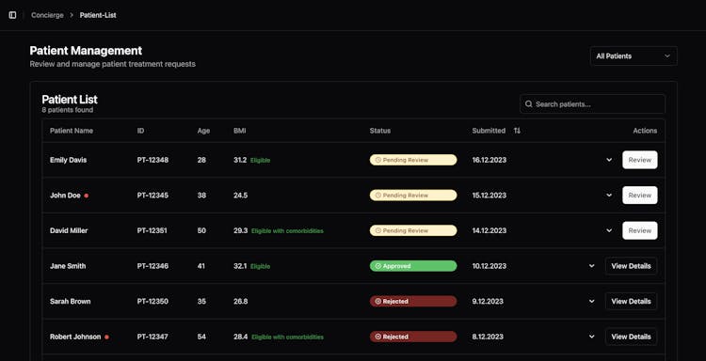Go to Concierge breadcrumb
This screenshot has height=361, width=706.
(47, 15)
